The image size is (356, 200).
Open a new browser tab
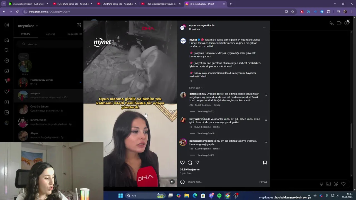point(231,4)
